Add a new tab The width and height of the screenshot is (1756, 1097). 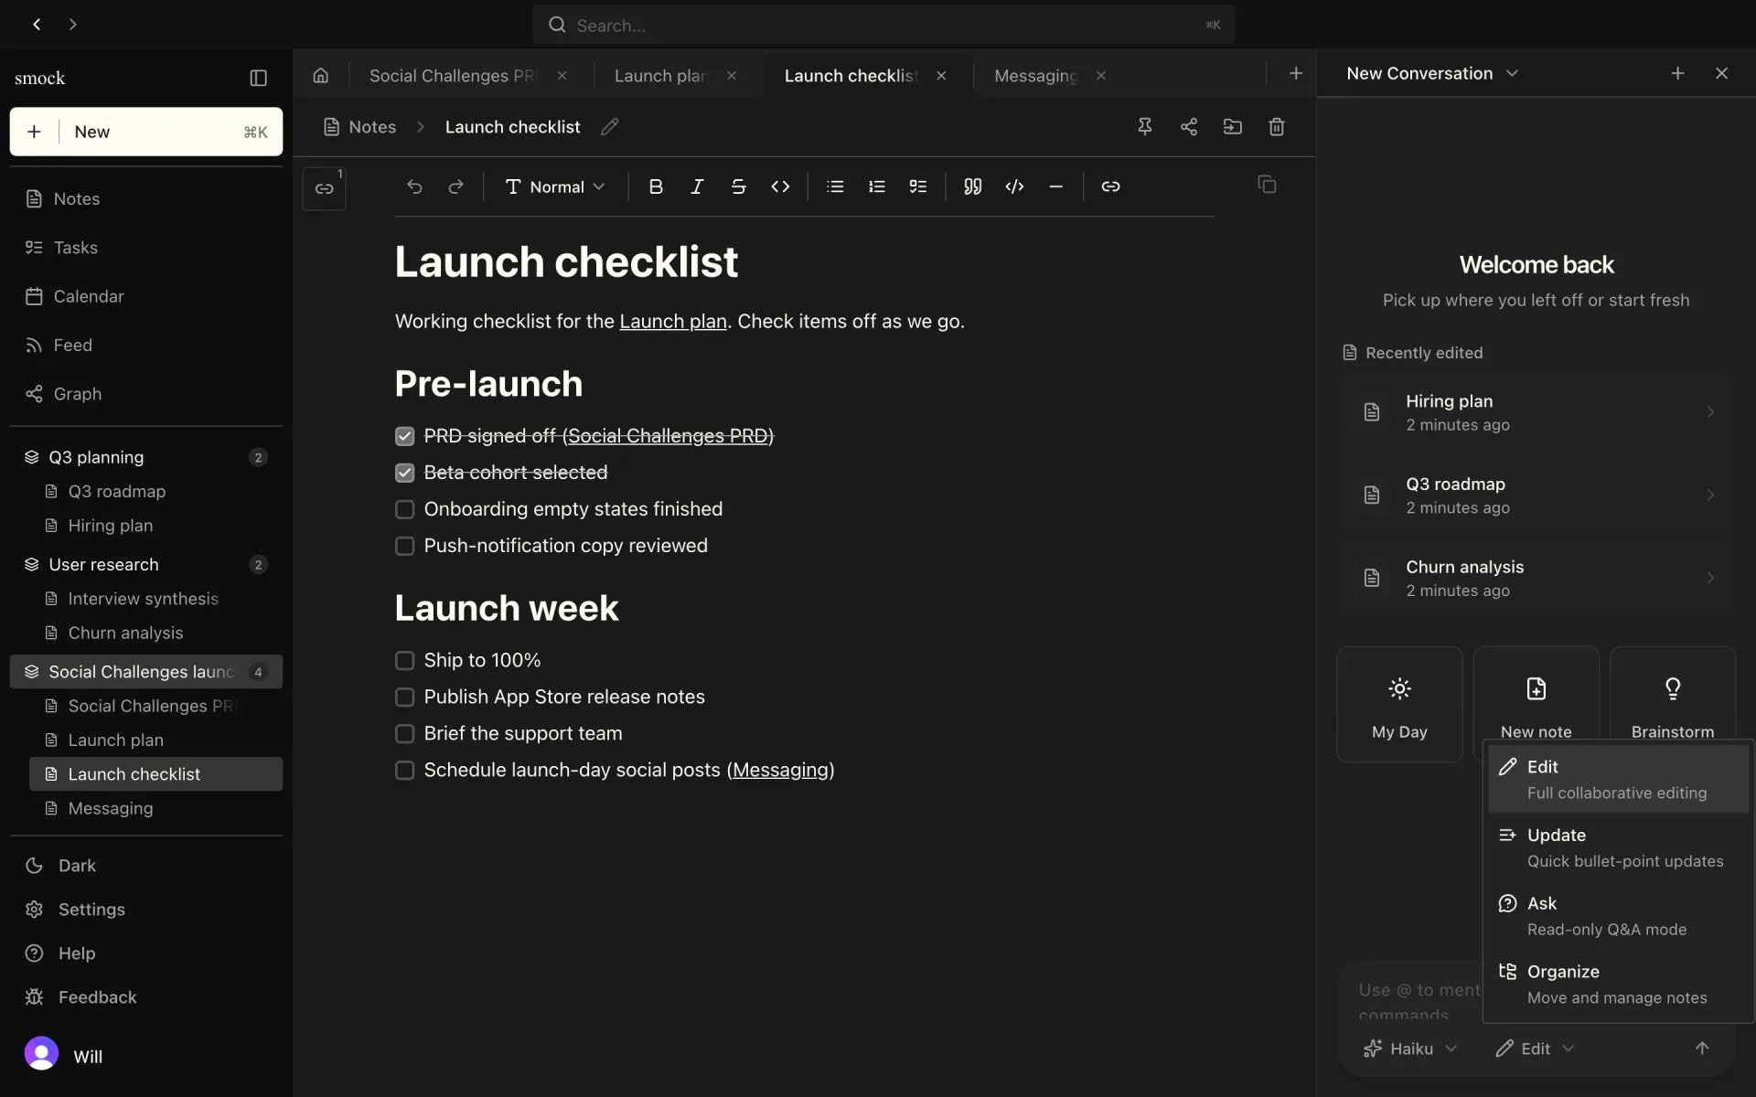[x=1295, y=73]
